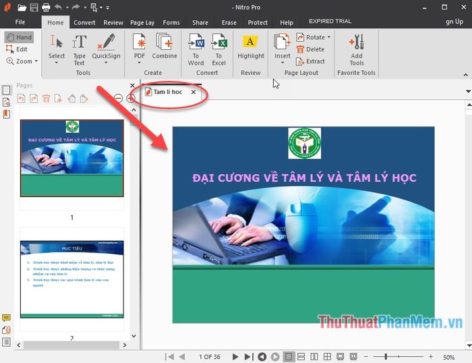The width and height of the screenshot is (472, 363).
Task: Pick the Type Text tool
Action: pos(79,50)
